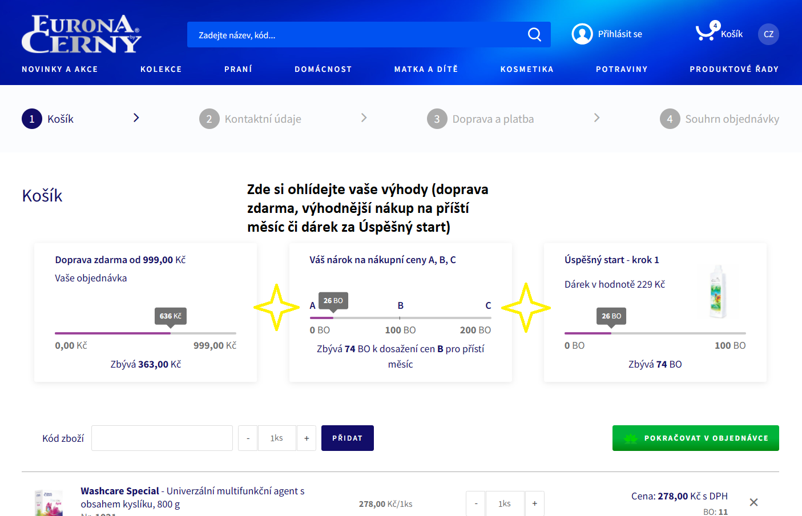Viewport: 802px width, 516px height.
Task: Open the user account icon
Action: 582,34
